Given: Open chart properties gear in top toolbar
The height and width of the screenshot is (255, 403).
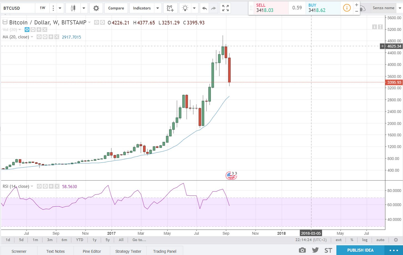Looking at the screenshot, I should (x=96, y=8).
